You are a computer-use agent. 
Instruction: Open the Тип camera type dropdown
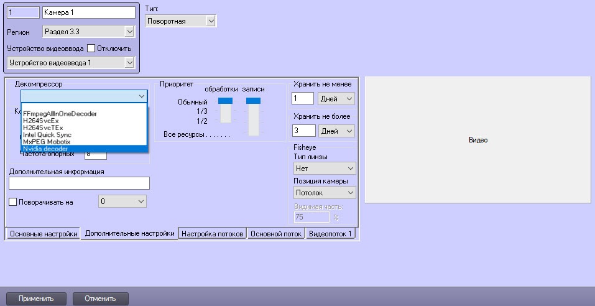click(181, 21)
